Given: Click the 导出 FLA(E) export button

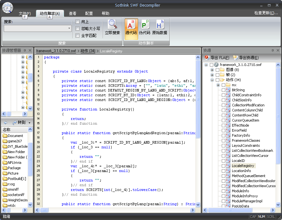Looking at the screenshot, I should pyautogui.click(x=217, y=58).
